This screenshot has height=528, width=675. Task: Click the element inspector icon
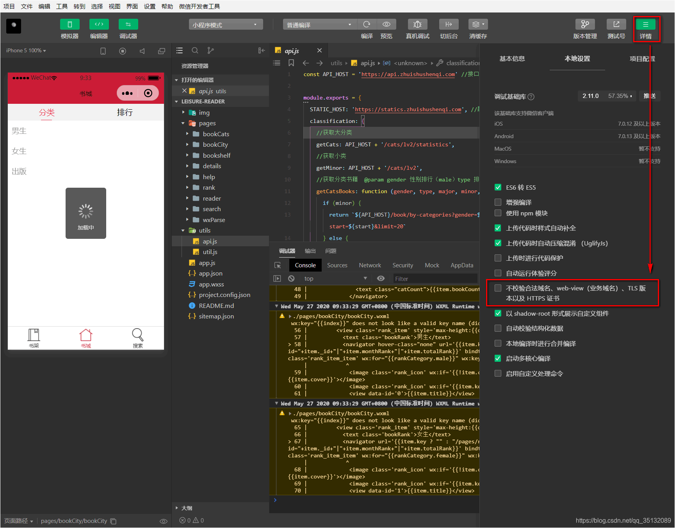(x=278, y=265)
